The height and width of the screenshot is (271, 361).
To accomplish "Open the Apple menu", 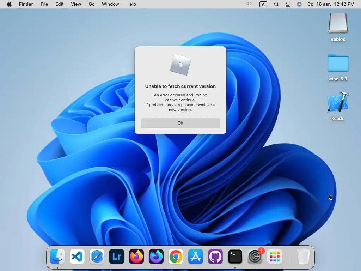I will click(9, 4).
